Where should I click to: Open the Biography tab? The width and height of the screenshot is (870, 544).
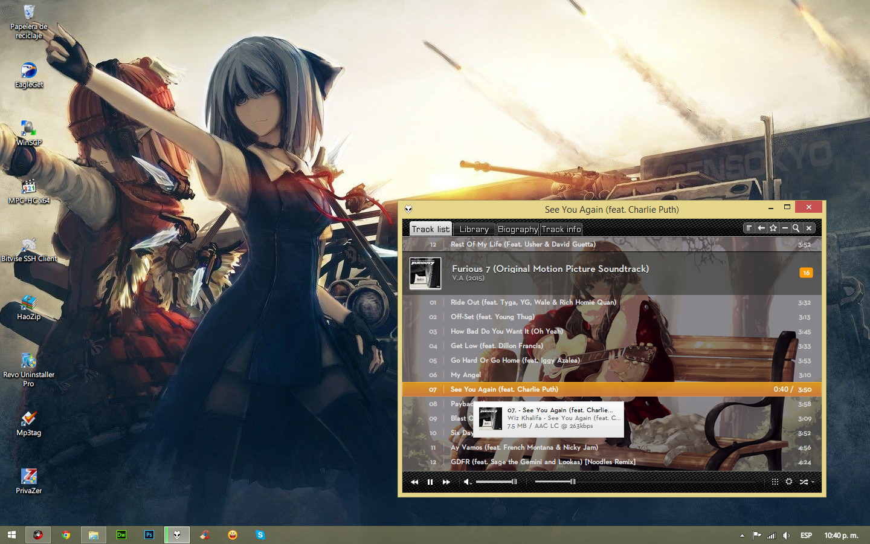(518, 229)
